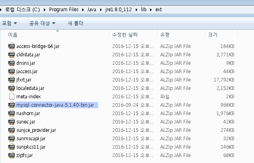Click 1,976KB size of nashorn.jar
The height and width of the screenshot is (163, 254).
(x=225, y=113)
